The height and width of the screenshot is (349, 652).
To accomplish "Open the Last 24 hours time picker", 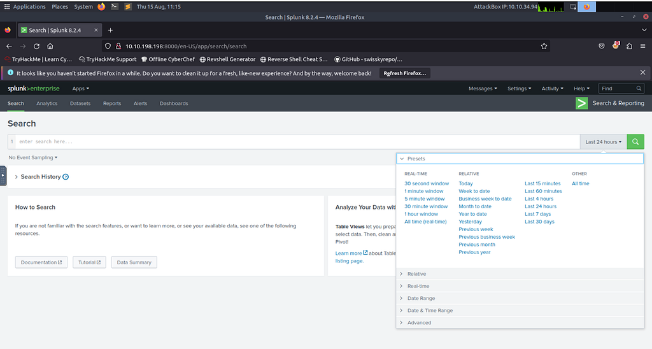I will [x=604, y=141].
